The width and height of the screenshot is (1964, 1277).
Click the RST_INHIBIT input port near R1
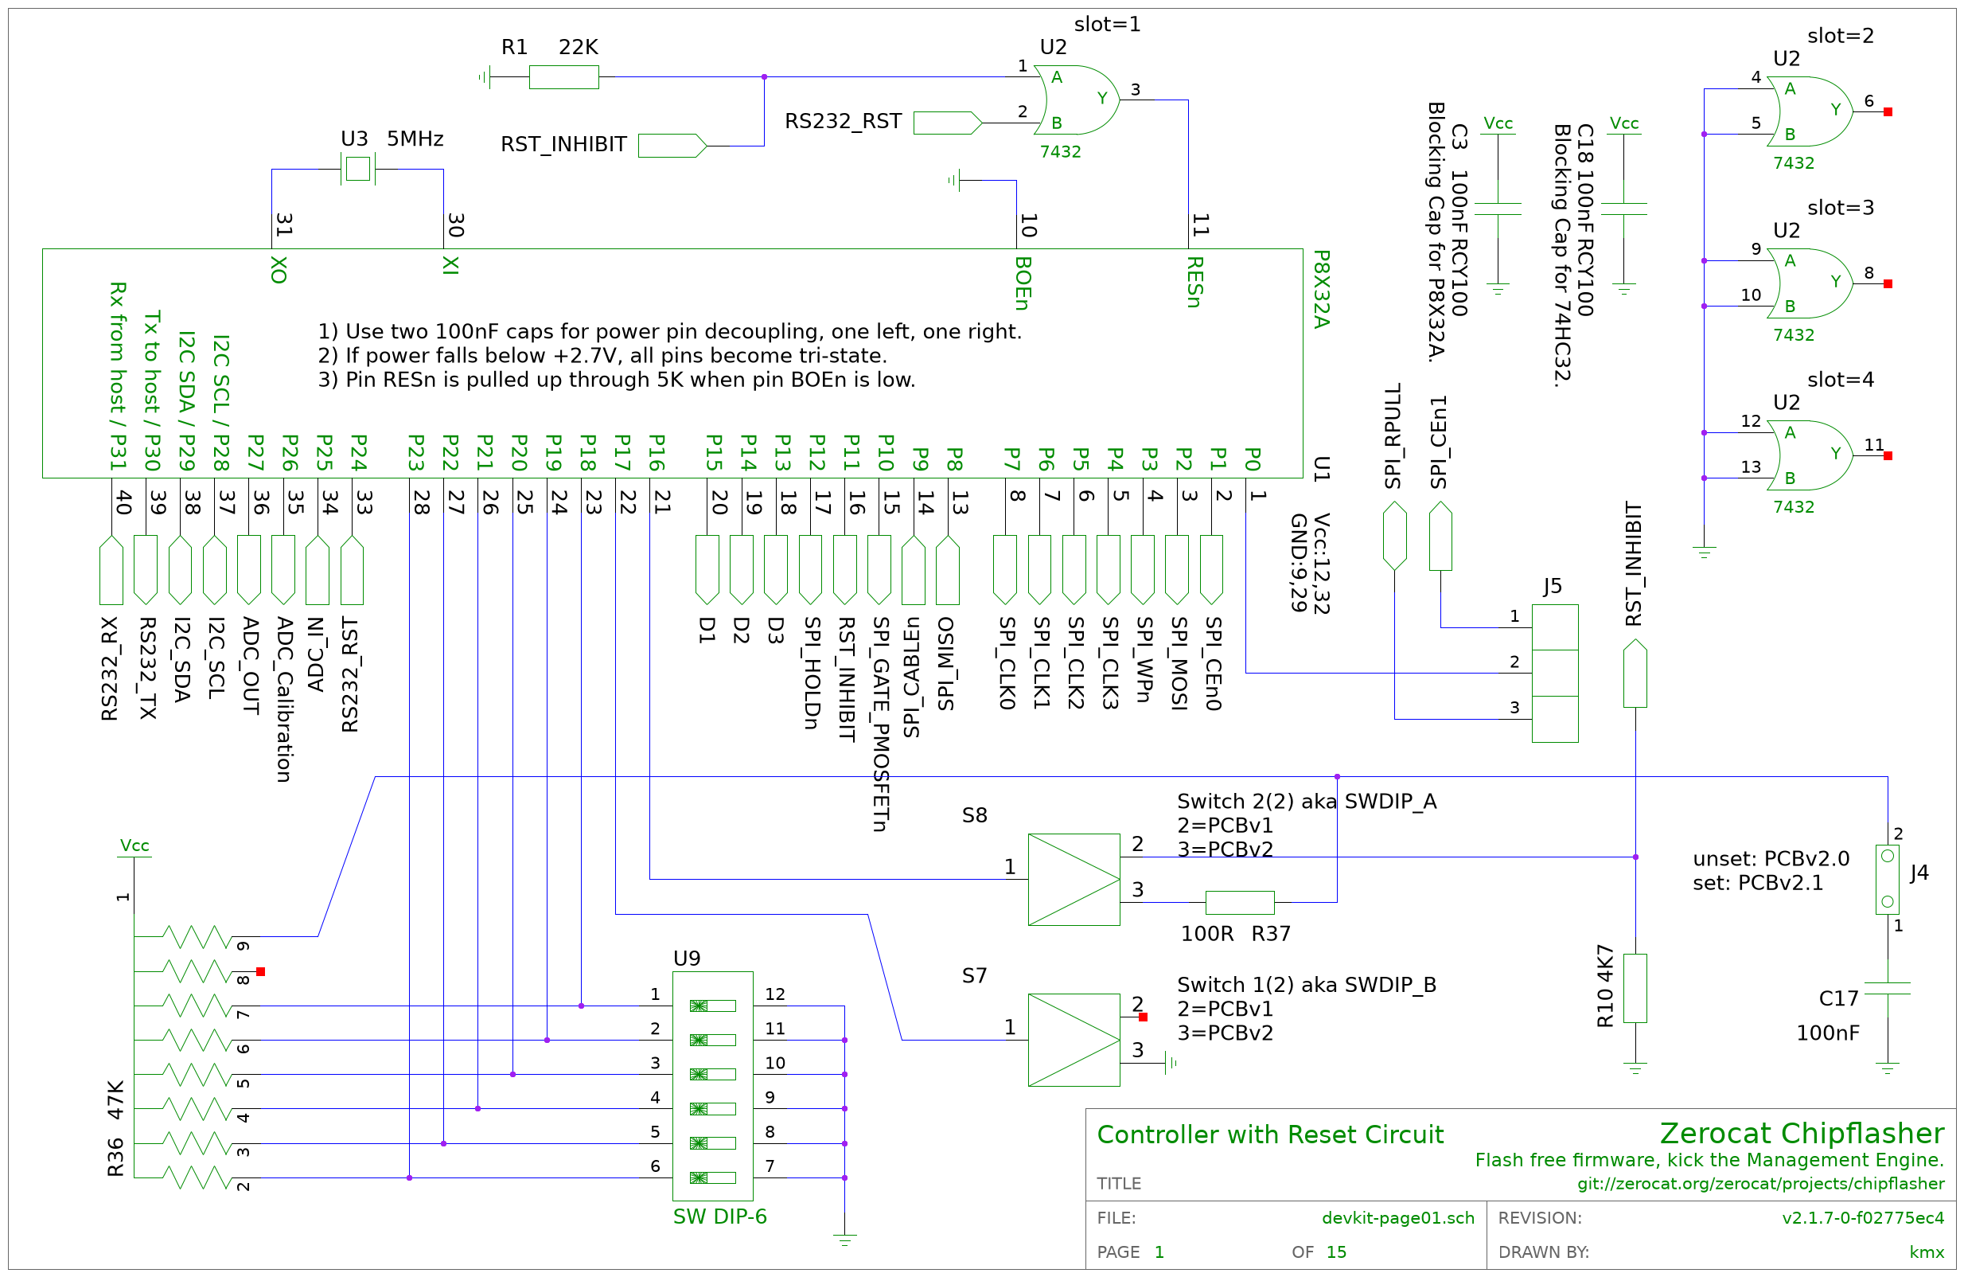pos(672,145)
